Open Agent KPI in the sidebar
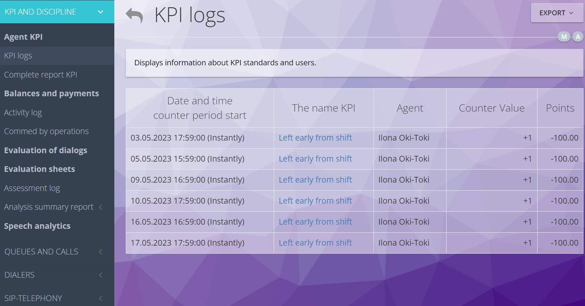The width and height of the screenshot is (585, 306). (x=23, y=37)
